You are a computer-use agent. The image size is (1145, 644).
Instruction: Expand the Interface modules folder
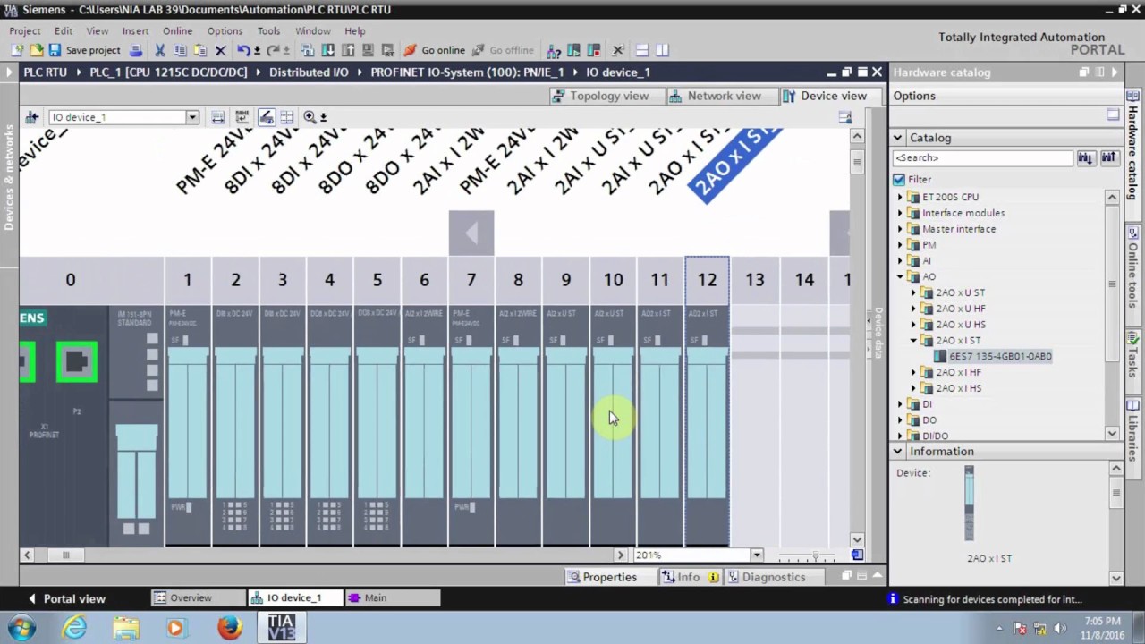901,213
